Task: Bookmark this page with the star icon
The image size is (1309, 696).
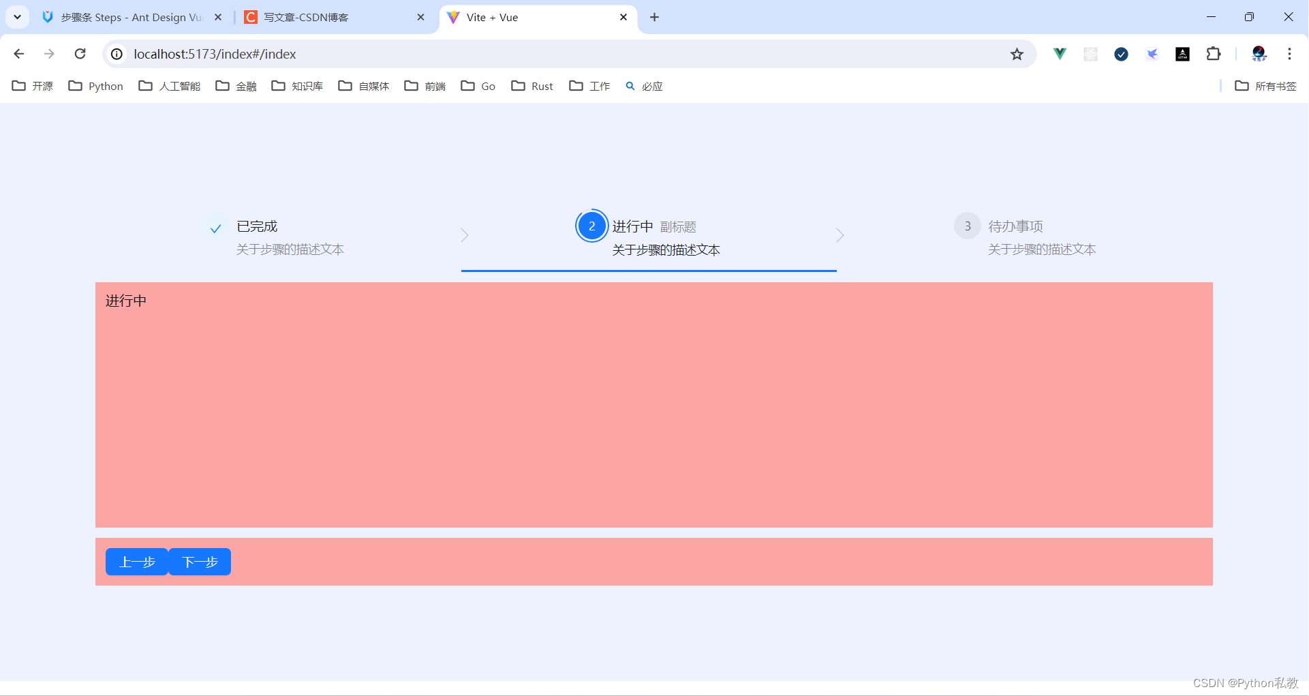Action: pos(1017,54)
